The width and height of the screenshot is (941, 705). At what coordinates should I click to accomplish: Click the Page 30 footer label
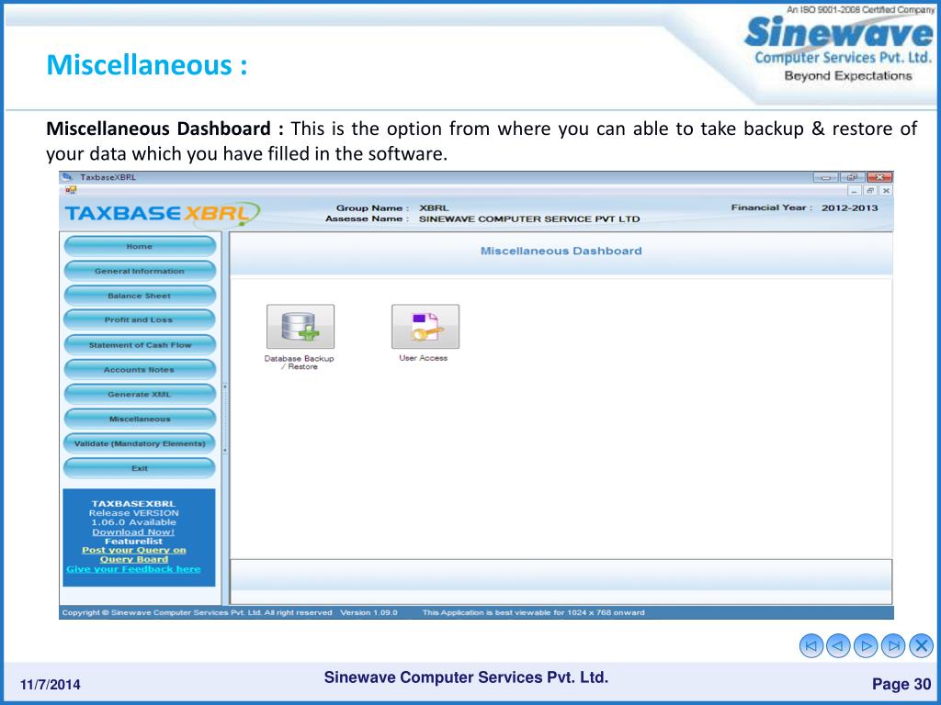901,684
